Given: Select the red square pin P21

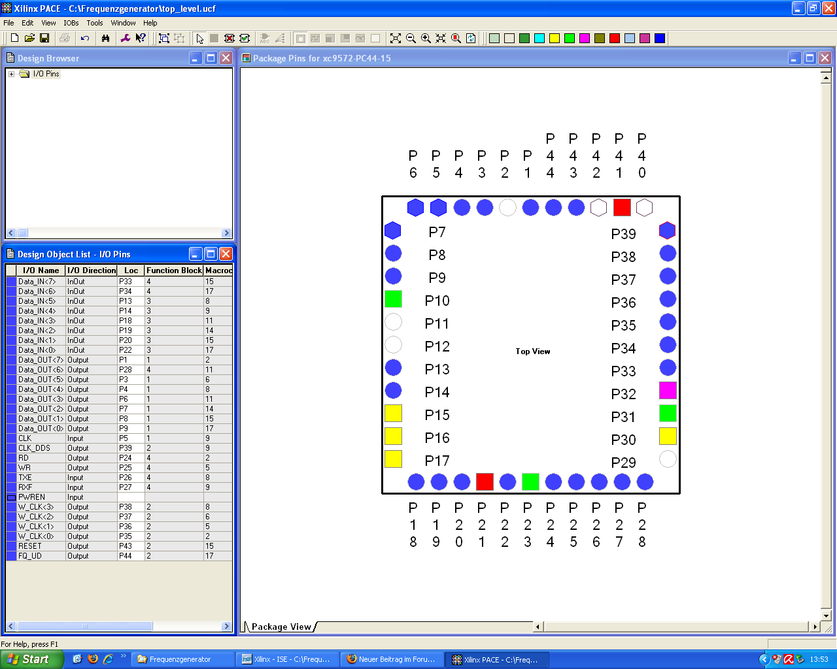Looking at the screenshot, I should tap(485, 482).
